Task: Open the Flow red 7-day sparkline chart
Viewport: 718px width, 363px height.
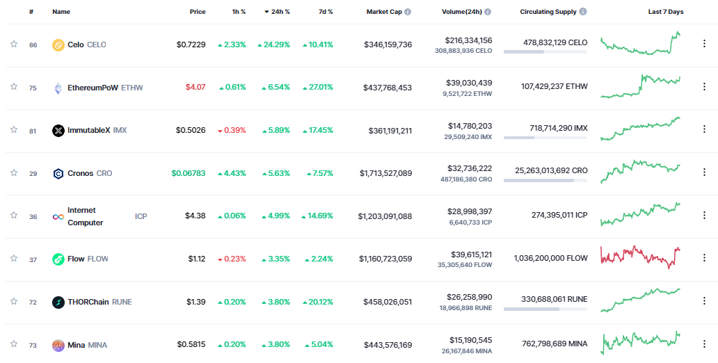Action: click(641, 257)
